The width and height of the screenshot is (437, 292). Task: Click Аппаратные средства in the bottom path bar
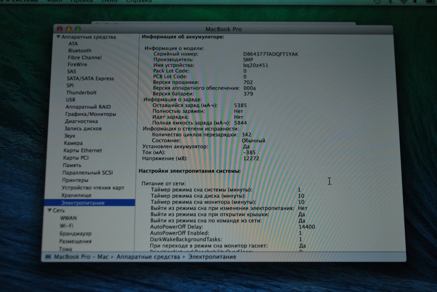pyautogui.click(x=148, y=257)
